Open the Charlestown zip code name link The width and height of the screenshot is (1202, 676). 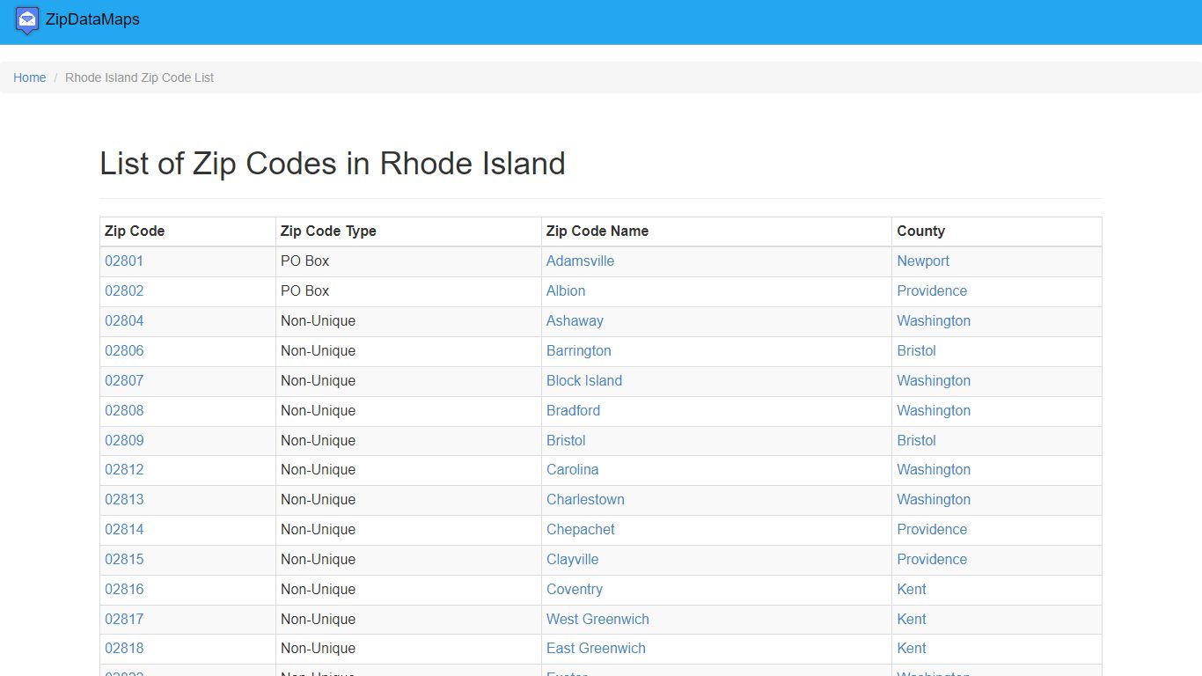(585, 500)
